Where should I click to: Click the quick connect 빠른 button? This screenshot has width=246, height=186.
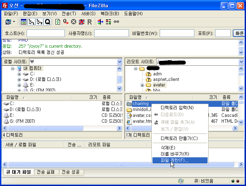(x=239, y=33)
